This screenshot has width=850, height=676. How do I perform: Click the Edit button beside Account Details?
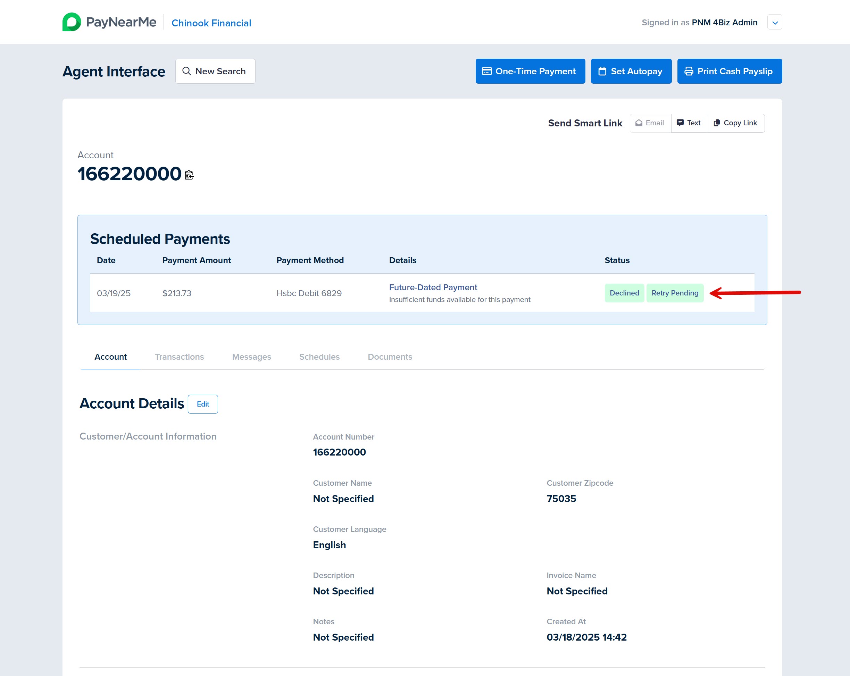click(203, 404)
